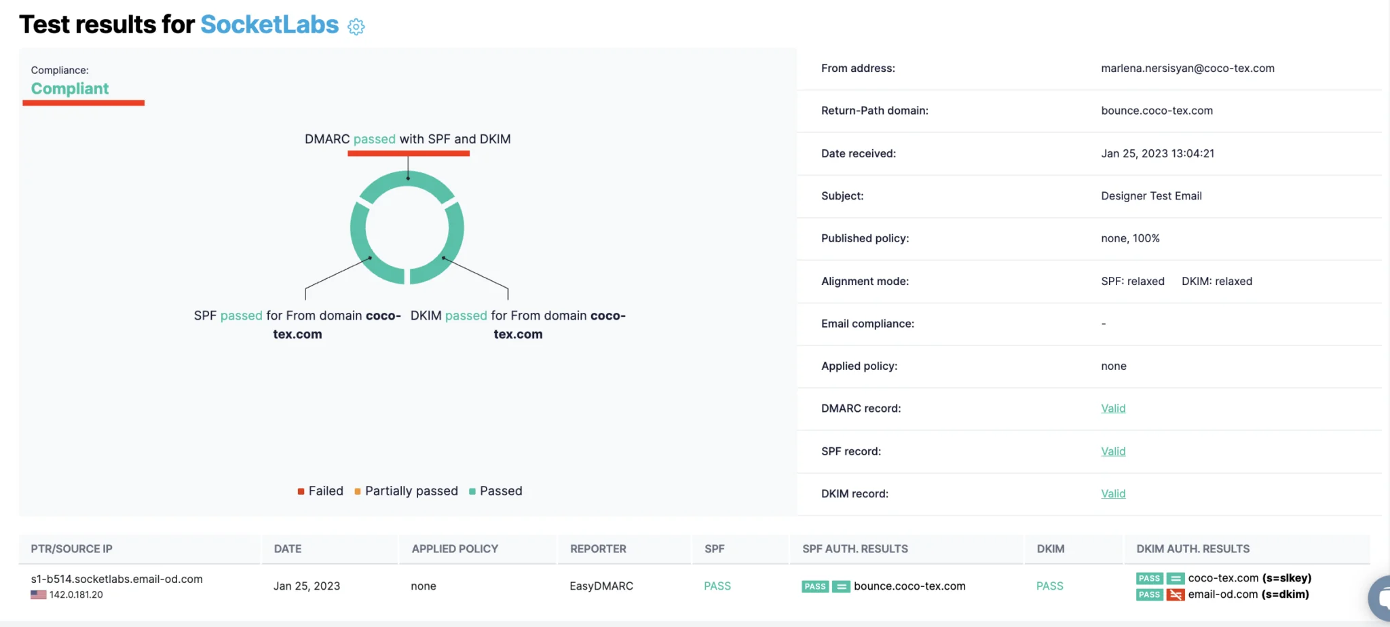Click red not-aligned icon beside email-od.com
The width and height of the screenshot is (1390, 627).
point(1176,594)
